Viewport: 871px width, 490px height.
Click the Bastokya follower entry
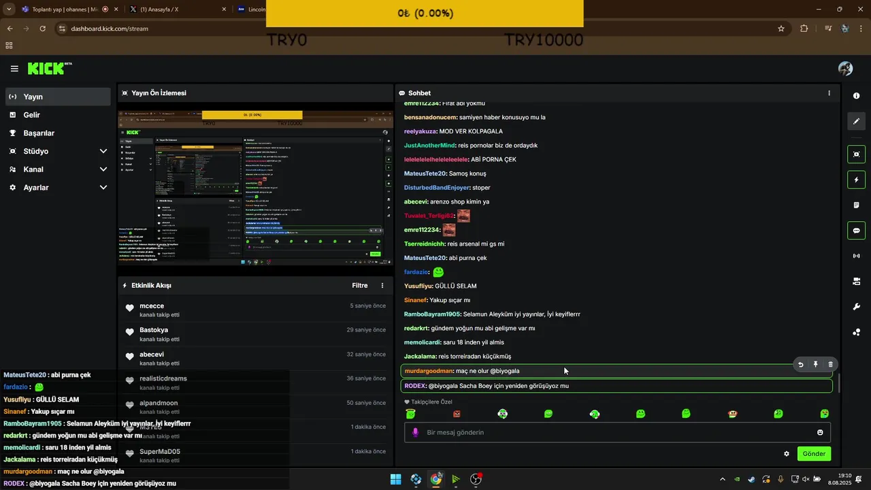coord(255,334)
